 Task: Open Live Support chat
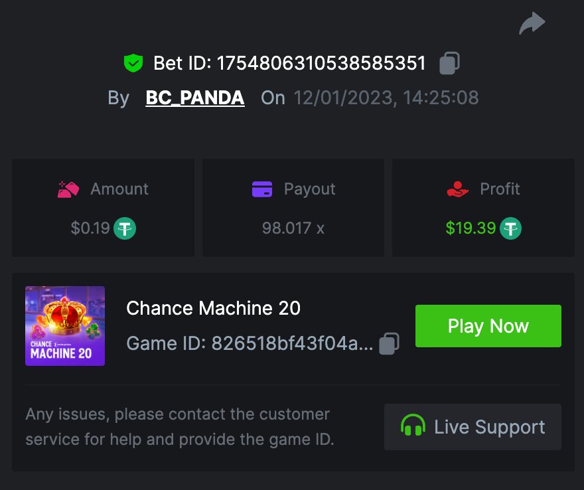click(x=473, y=427)
